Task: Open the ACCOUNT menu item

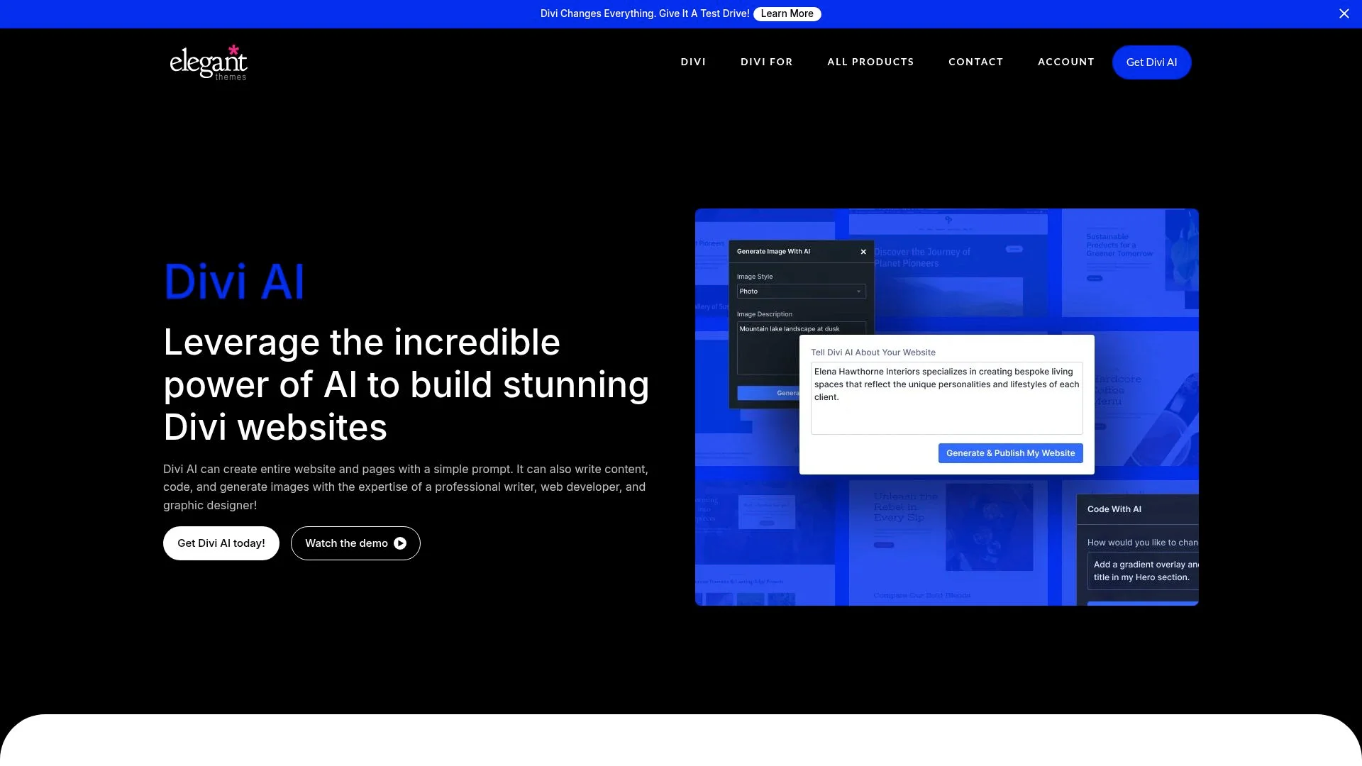Action: (1065, 62)
